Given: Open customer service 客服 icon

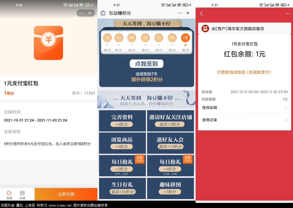Looking at the screenshot, I should (9, 195).
